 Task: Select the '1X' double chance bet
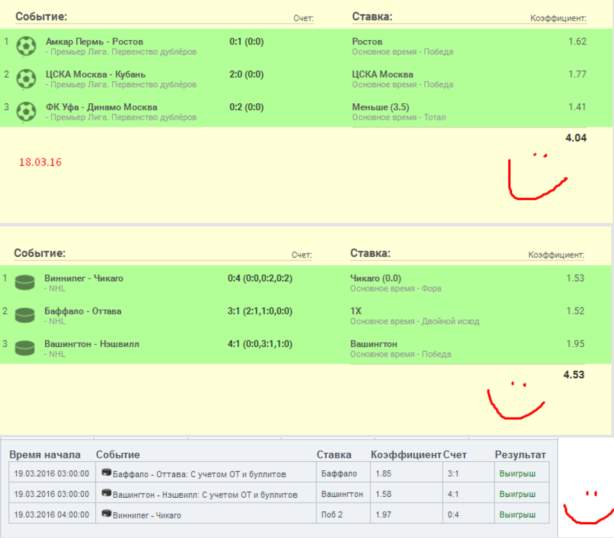(356, 312)
